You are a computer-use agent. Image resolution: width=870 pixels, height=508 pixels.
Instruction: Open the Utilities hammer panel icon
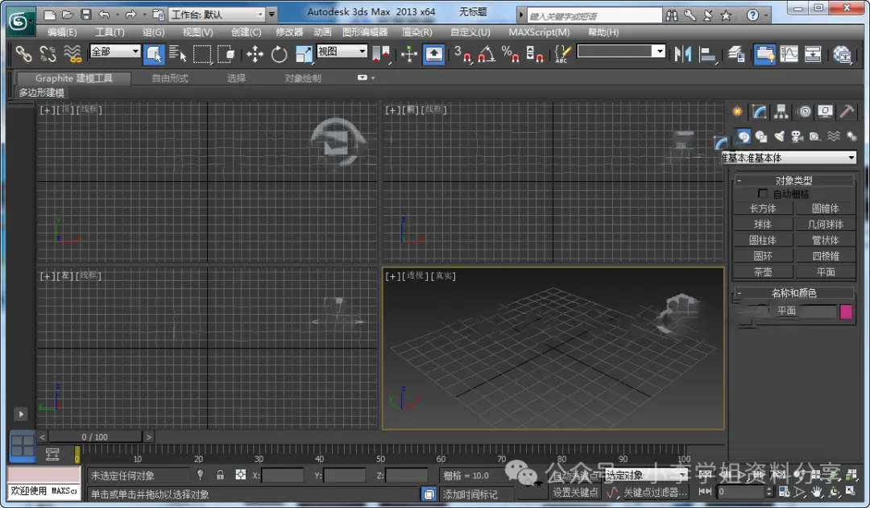tap(847, 112)
